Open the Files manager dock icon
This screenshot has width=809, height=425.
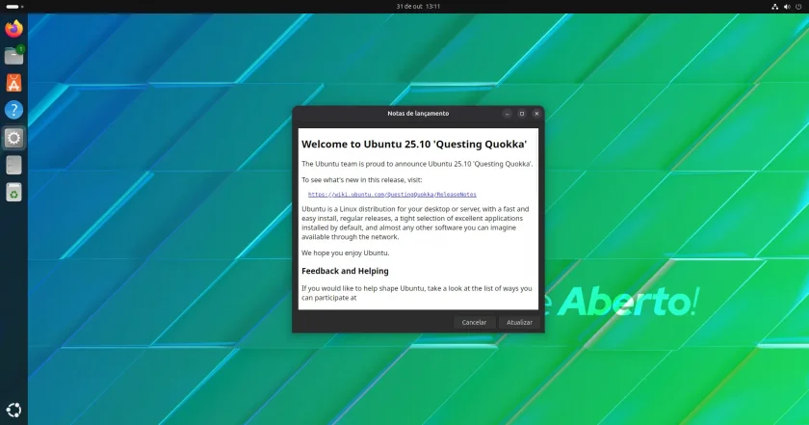(13, 55)
